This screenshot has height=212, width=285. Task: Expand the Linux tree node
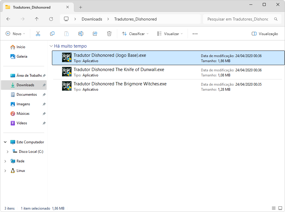click(5, 171)
